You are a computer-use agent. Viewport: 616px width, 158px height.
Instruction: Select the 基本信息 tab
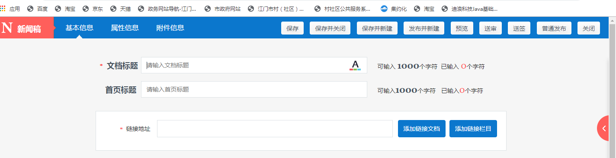point(79,28)
